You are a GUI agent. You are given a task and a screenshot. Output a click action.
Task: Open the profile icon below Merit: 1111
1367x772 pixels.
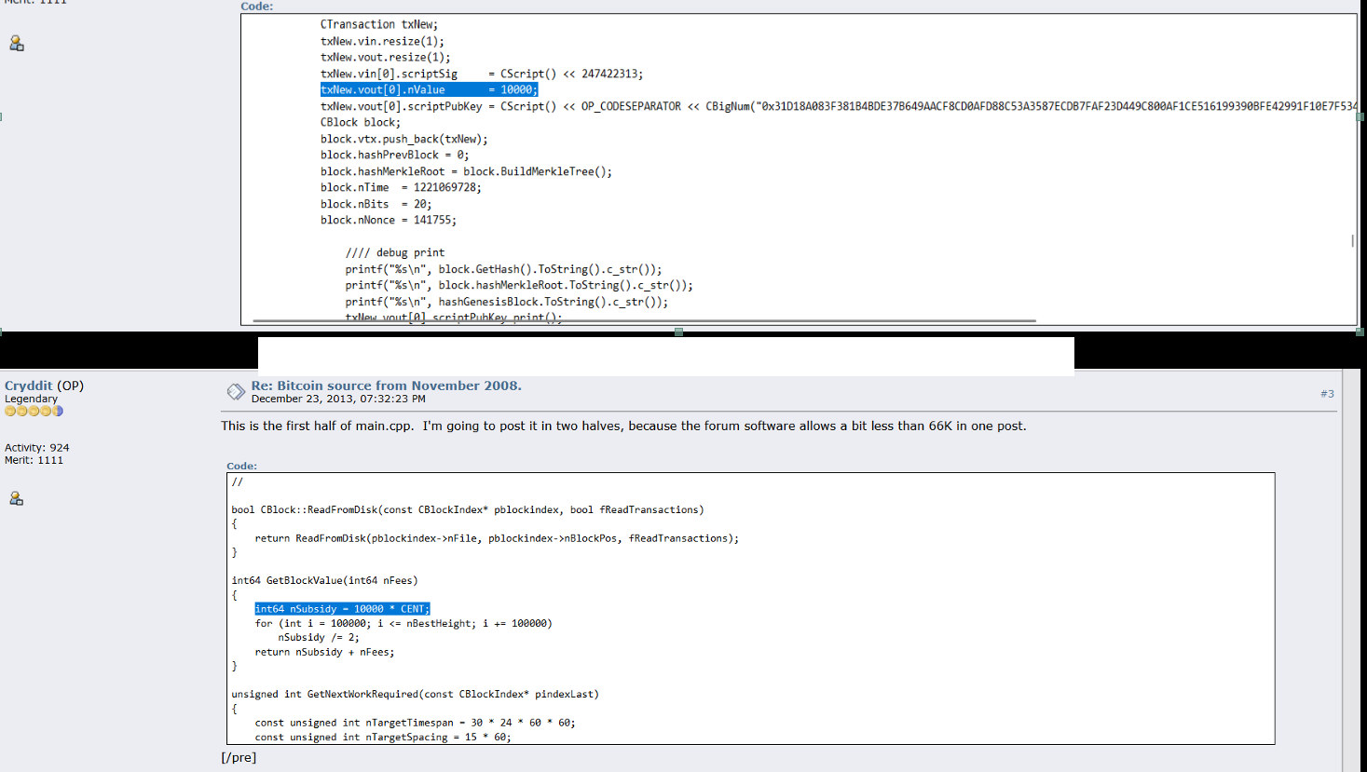(16, 499)
